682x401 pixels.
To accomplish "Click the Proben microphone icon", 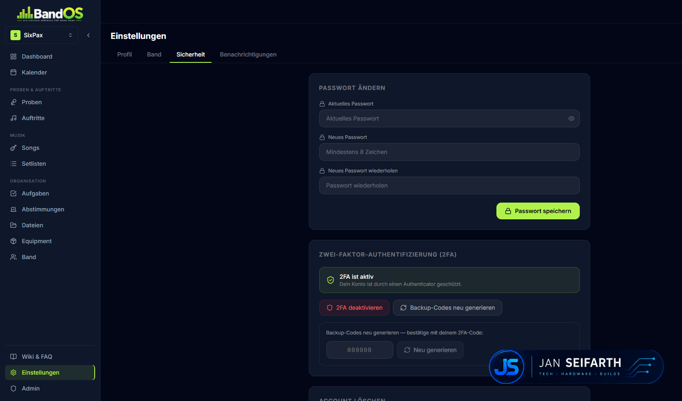I will pos(13,102).
